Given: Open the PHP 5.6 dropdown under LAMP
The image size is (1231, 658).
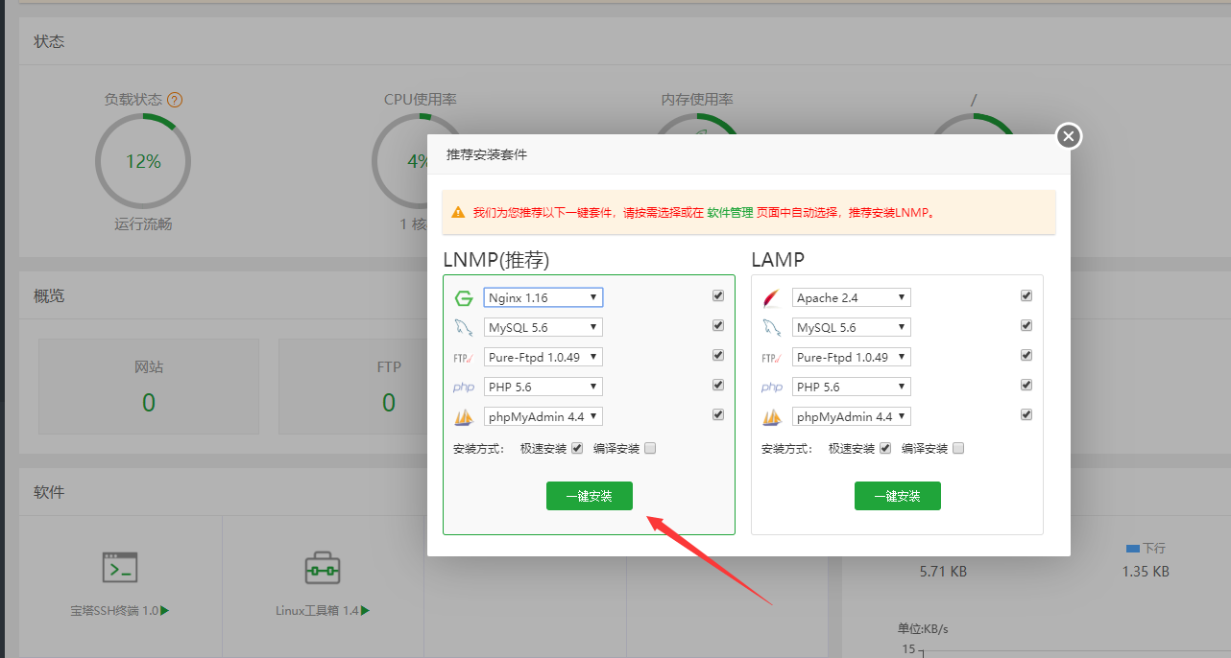Looking at the screenshot, I should point(852,388).
